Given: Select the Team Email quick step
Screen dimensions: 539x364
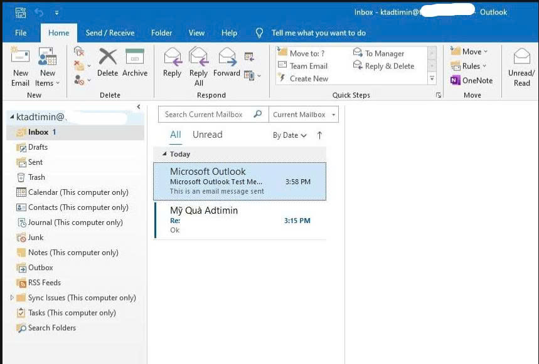Looking at the screenshot, I should pyautogui.click(x=308, y=66).
